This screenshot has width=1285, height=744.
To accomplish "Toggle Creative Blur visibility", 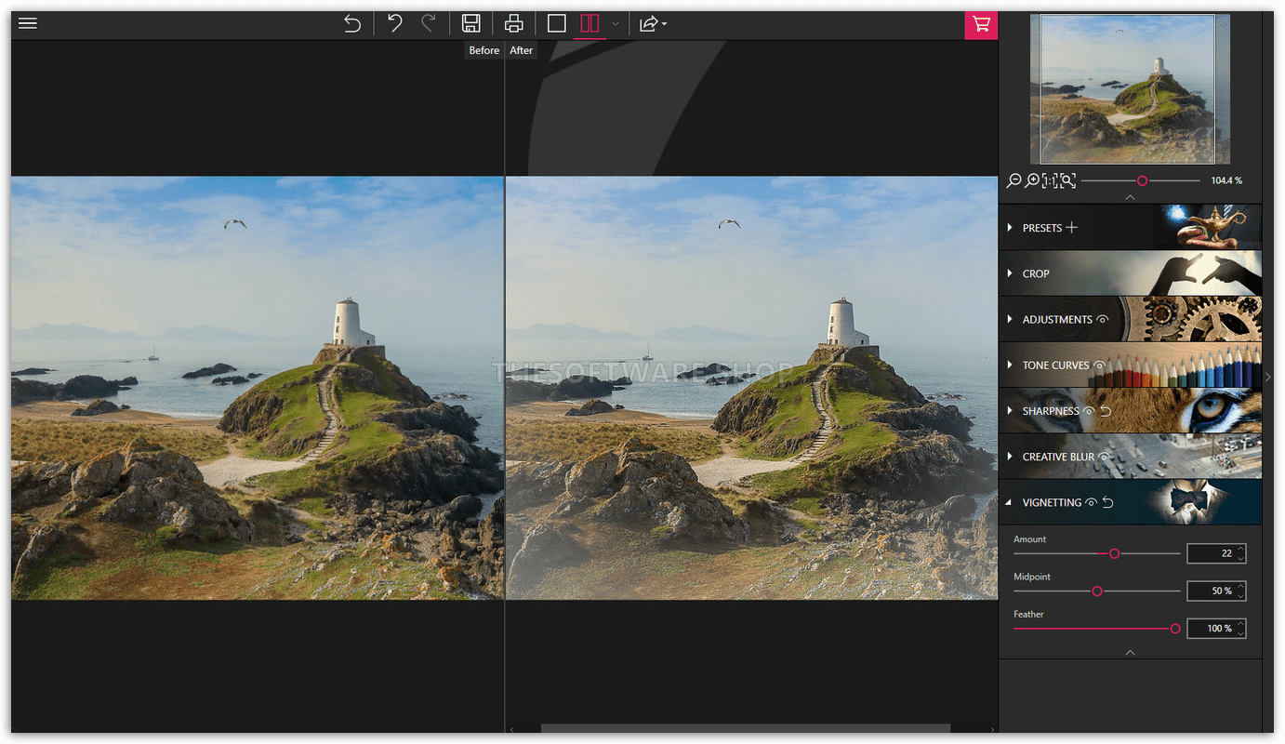I will [x=1102, y=457].
